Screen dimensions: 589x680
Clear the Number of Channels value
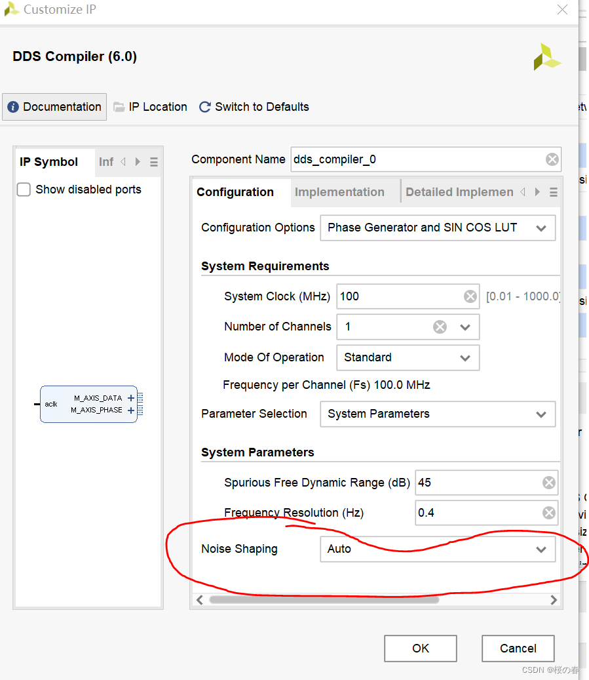[x=440, y=327]
